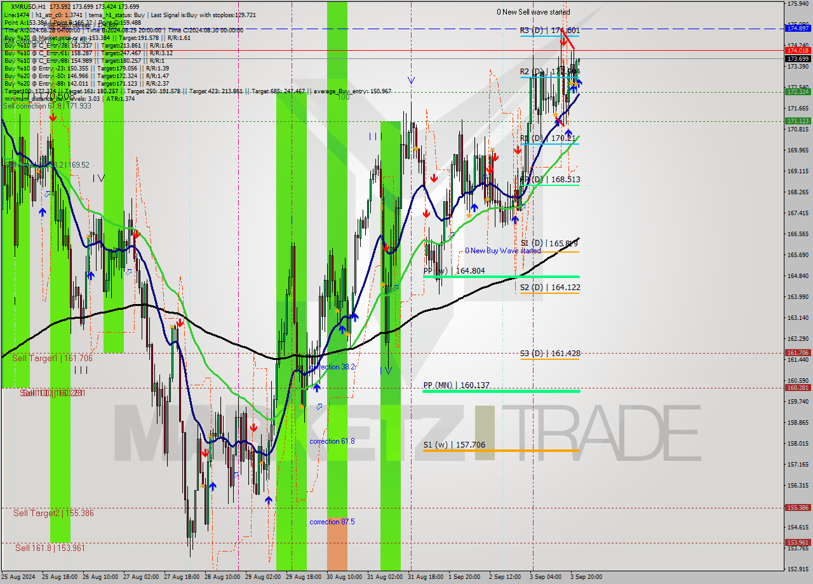Click the 'correction 87.5' label
Screen dimensions: 813x584
[x=332, y=522]
